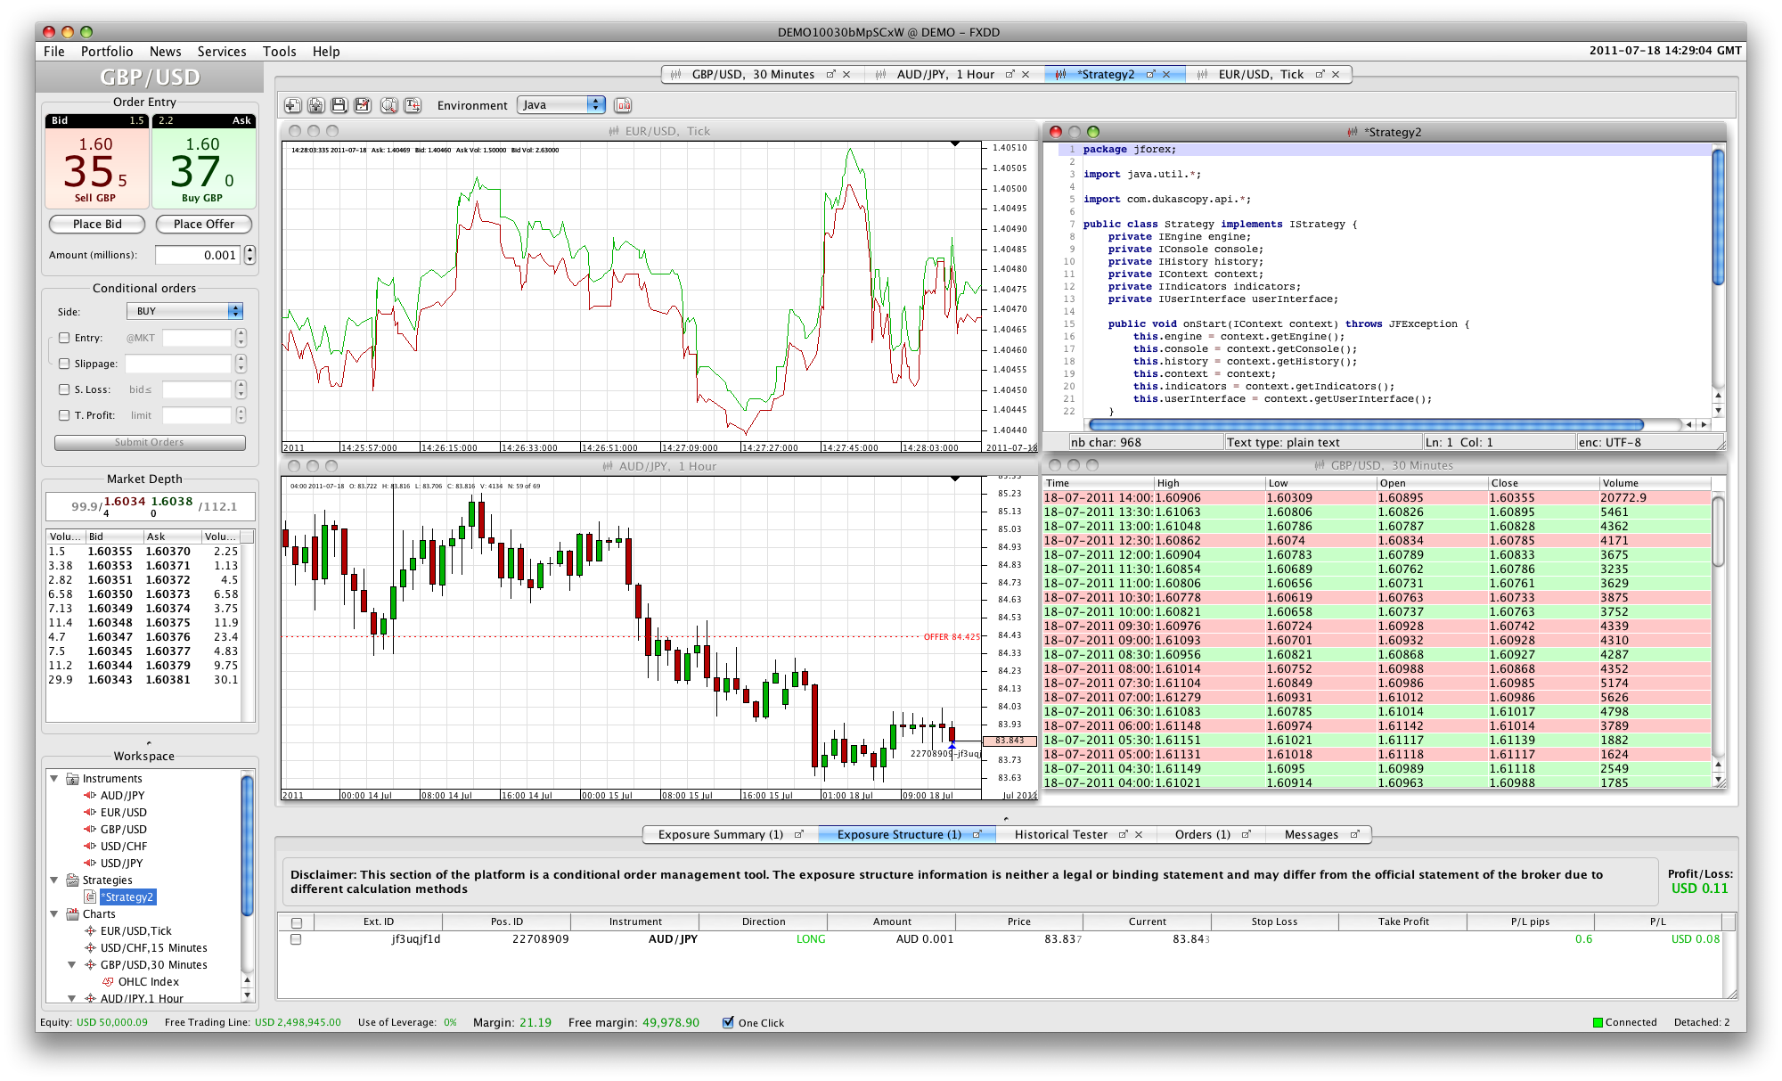Toggle the Entry checkbox in conditional orders
This screenshot has width=1782, height=1081.
point(63,336)
